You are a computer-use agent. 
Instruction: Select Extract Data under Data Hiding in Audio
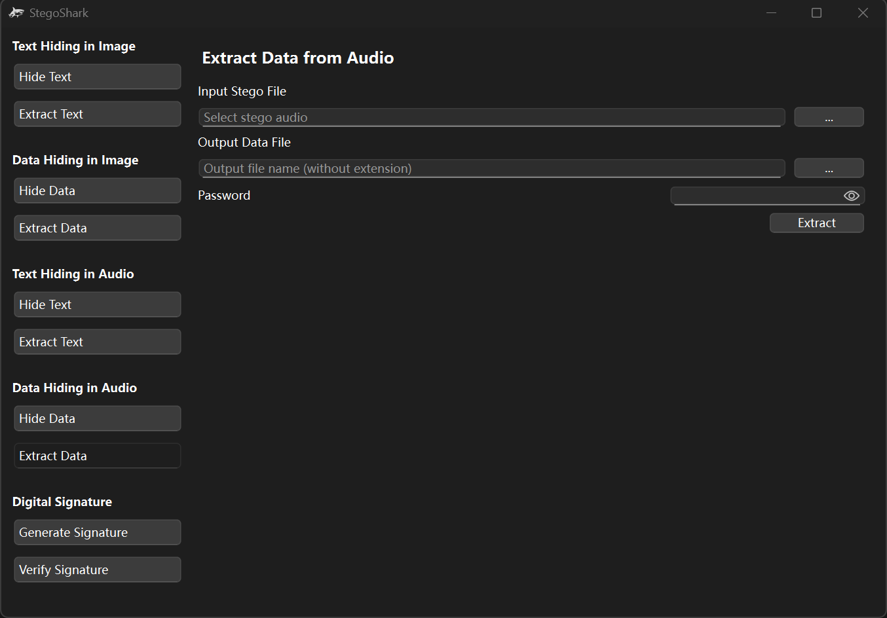pyautogui.click(x=98, y=456)
